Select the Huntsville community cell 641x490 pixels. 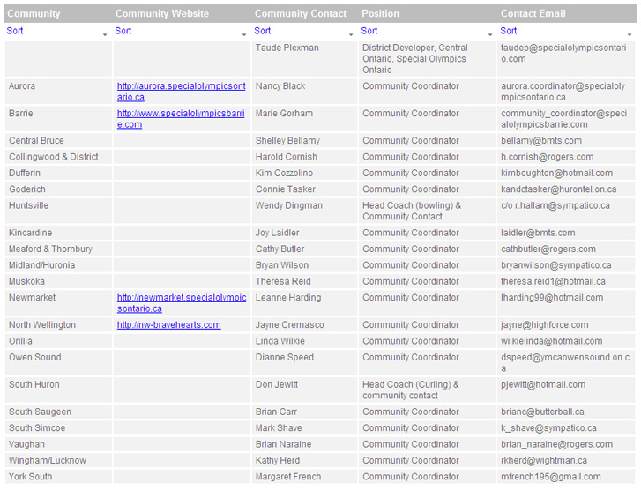[58, 211]
